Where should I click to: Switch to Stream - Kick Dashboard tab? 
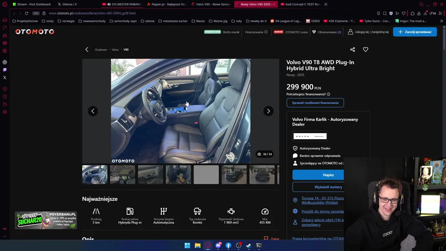[x=31, y=4]
